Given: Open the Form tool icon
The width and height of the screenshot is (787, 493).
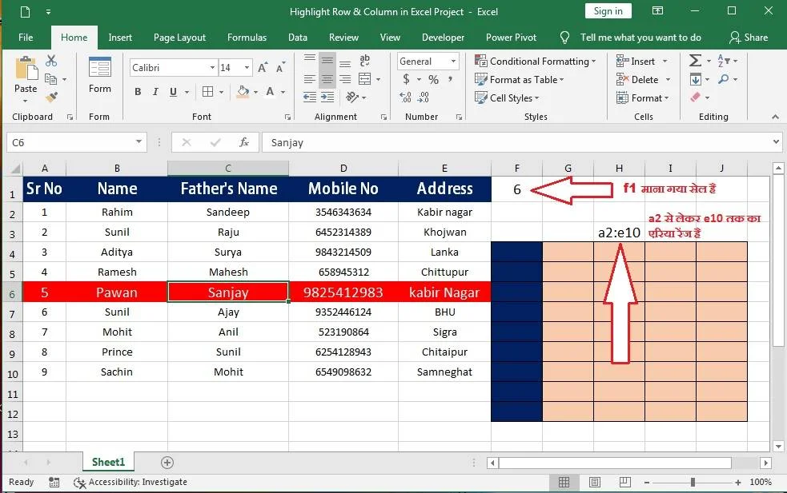Looking at the screenshot, I should pos(99,67).
